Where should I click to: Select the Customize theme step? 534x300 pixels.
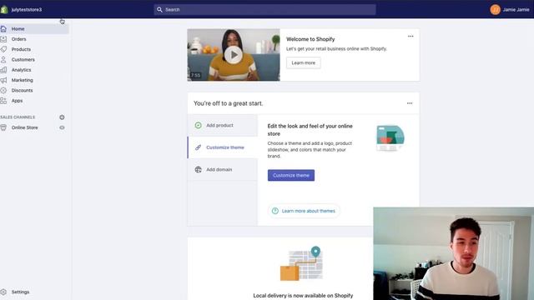click(x=223, y=147)
